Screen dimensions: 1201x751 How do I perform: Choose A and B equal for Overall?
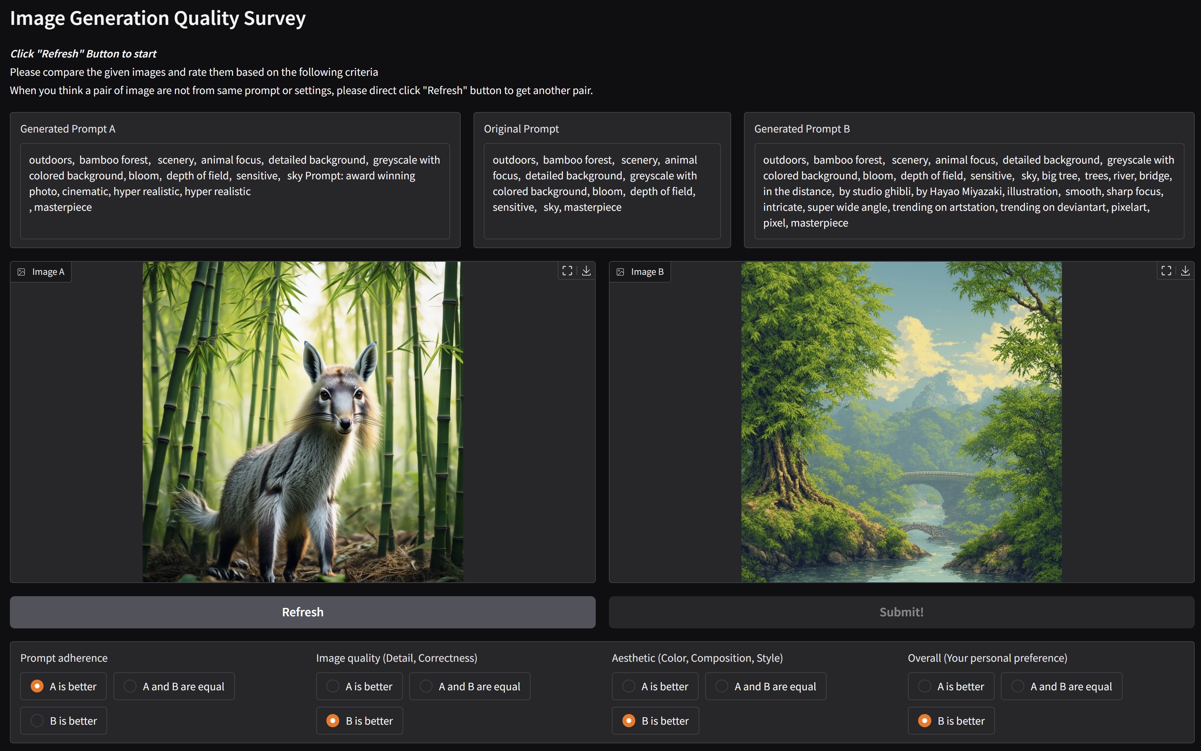tap(1018, 687)
